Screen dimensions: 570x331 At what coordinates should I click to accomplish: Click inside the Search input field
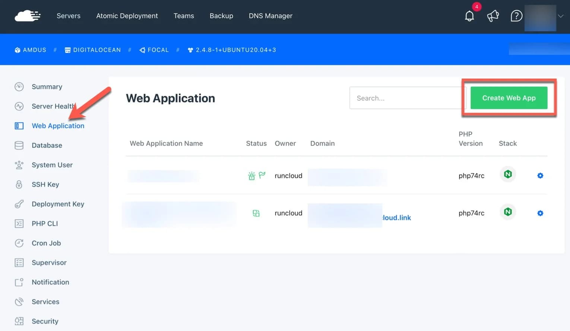pos(406,98)
